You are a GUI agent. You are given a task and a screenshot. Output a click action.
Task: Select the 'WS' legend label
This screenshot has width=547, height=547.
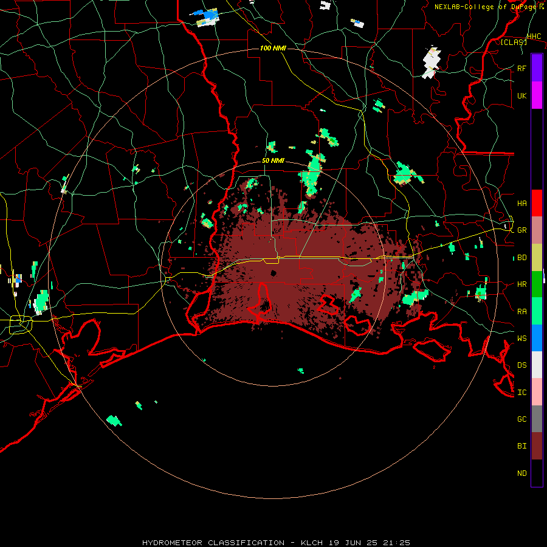pyautogui.click(x=521, y=339)
